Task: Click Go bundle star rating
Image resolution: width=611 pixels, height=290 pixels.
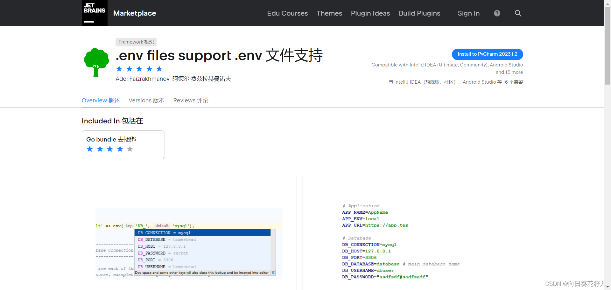Action: pos(110,149)
